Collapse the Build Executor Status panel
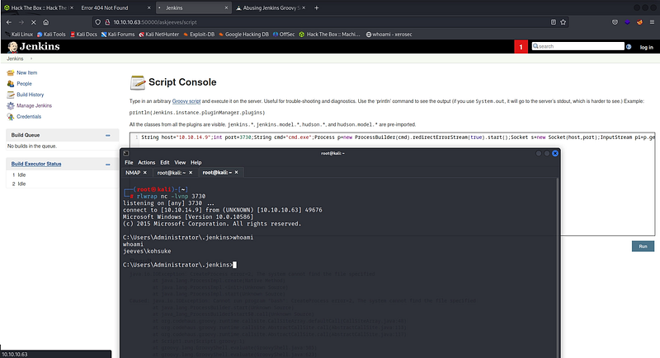 [108, 164]
